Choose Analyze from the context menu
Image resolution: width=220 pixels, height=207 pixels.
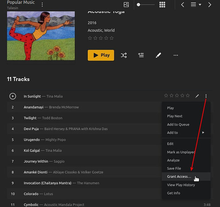click(186, 160)
